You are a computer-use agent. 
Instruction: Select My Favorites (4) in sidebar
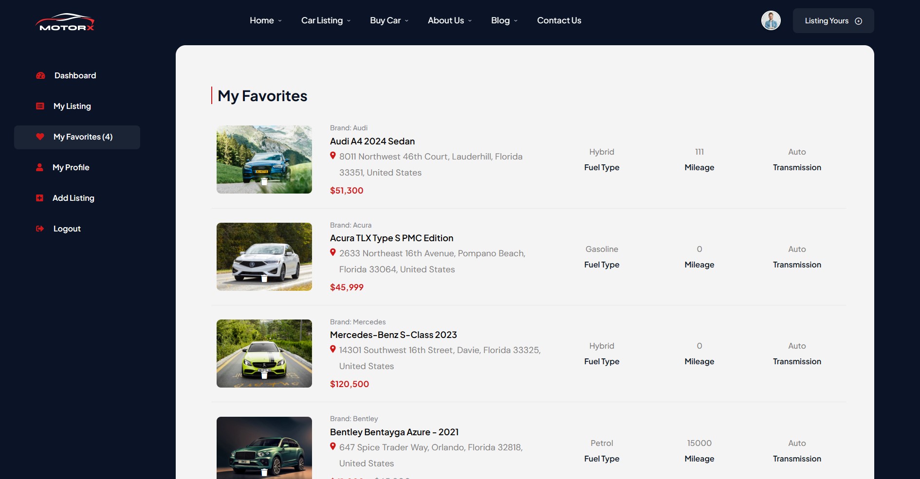click(77, 137)
